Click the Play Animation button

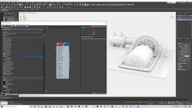[162, 102]
